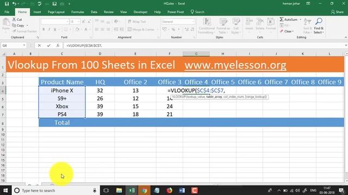Expand the formula bar chevron
The height and width of the screenshot is (195, 348).
pyautogui.click(x=346, y=45)
